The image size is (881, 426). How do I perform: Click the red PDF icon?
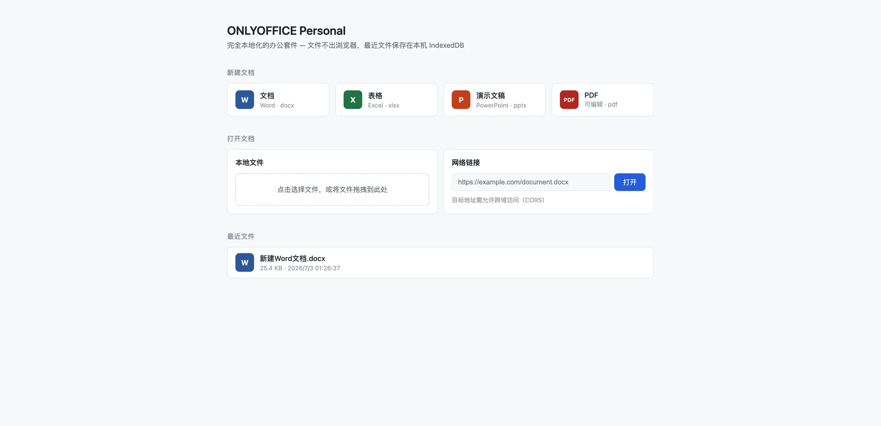pyautogui.click(x=569, y=100)
